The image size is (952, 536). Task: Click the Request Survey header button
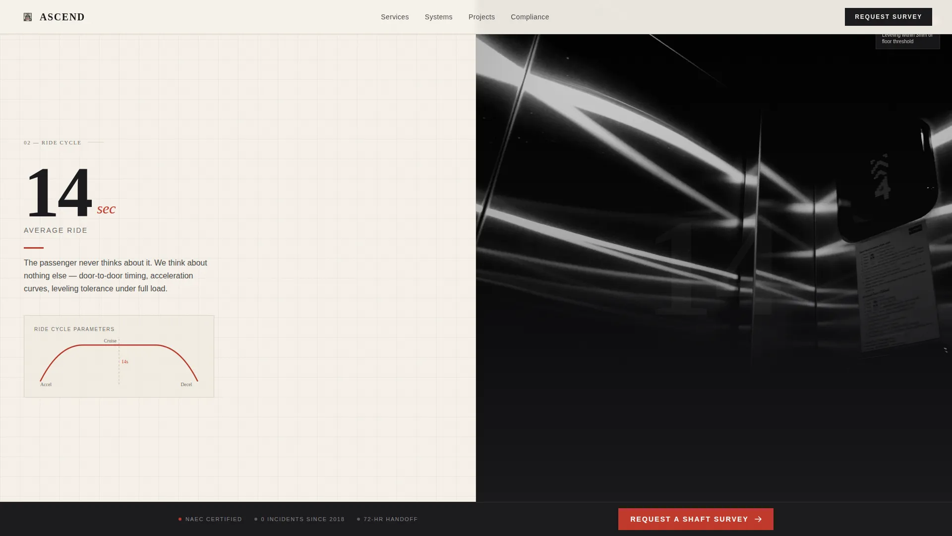coord(888,17)
